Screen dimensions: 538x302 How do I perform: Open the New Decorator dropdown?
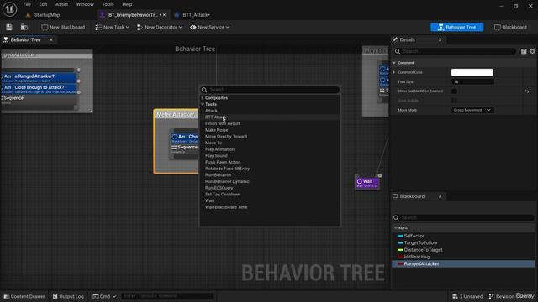click(159, 27)
